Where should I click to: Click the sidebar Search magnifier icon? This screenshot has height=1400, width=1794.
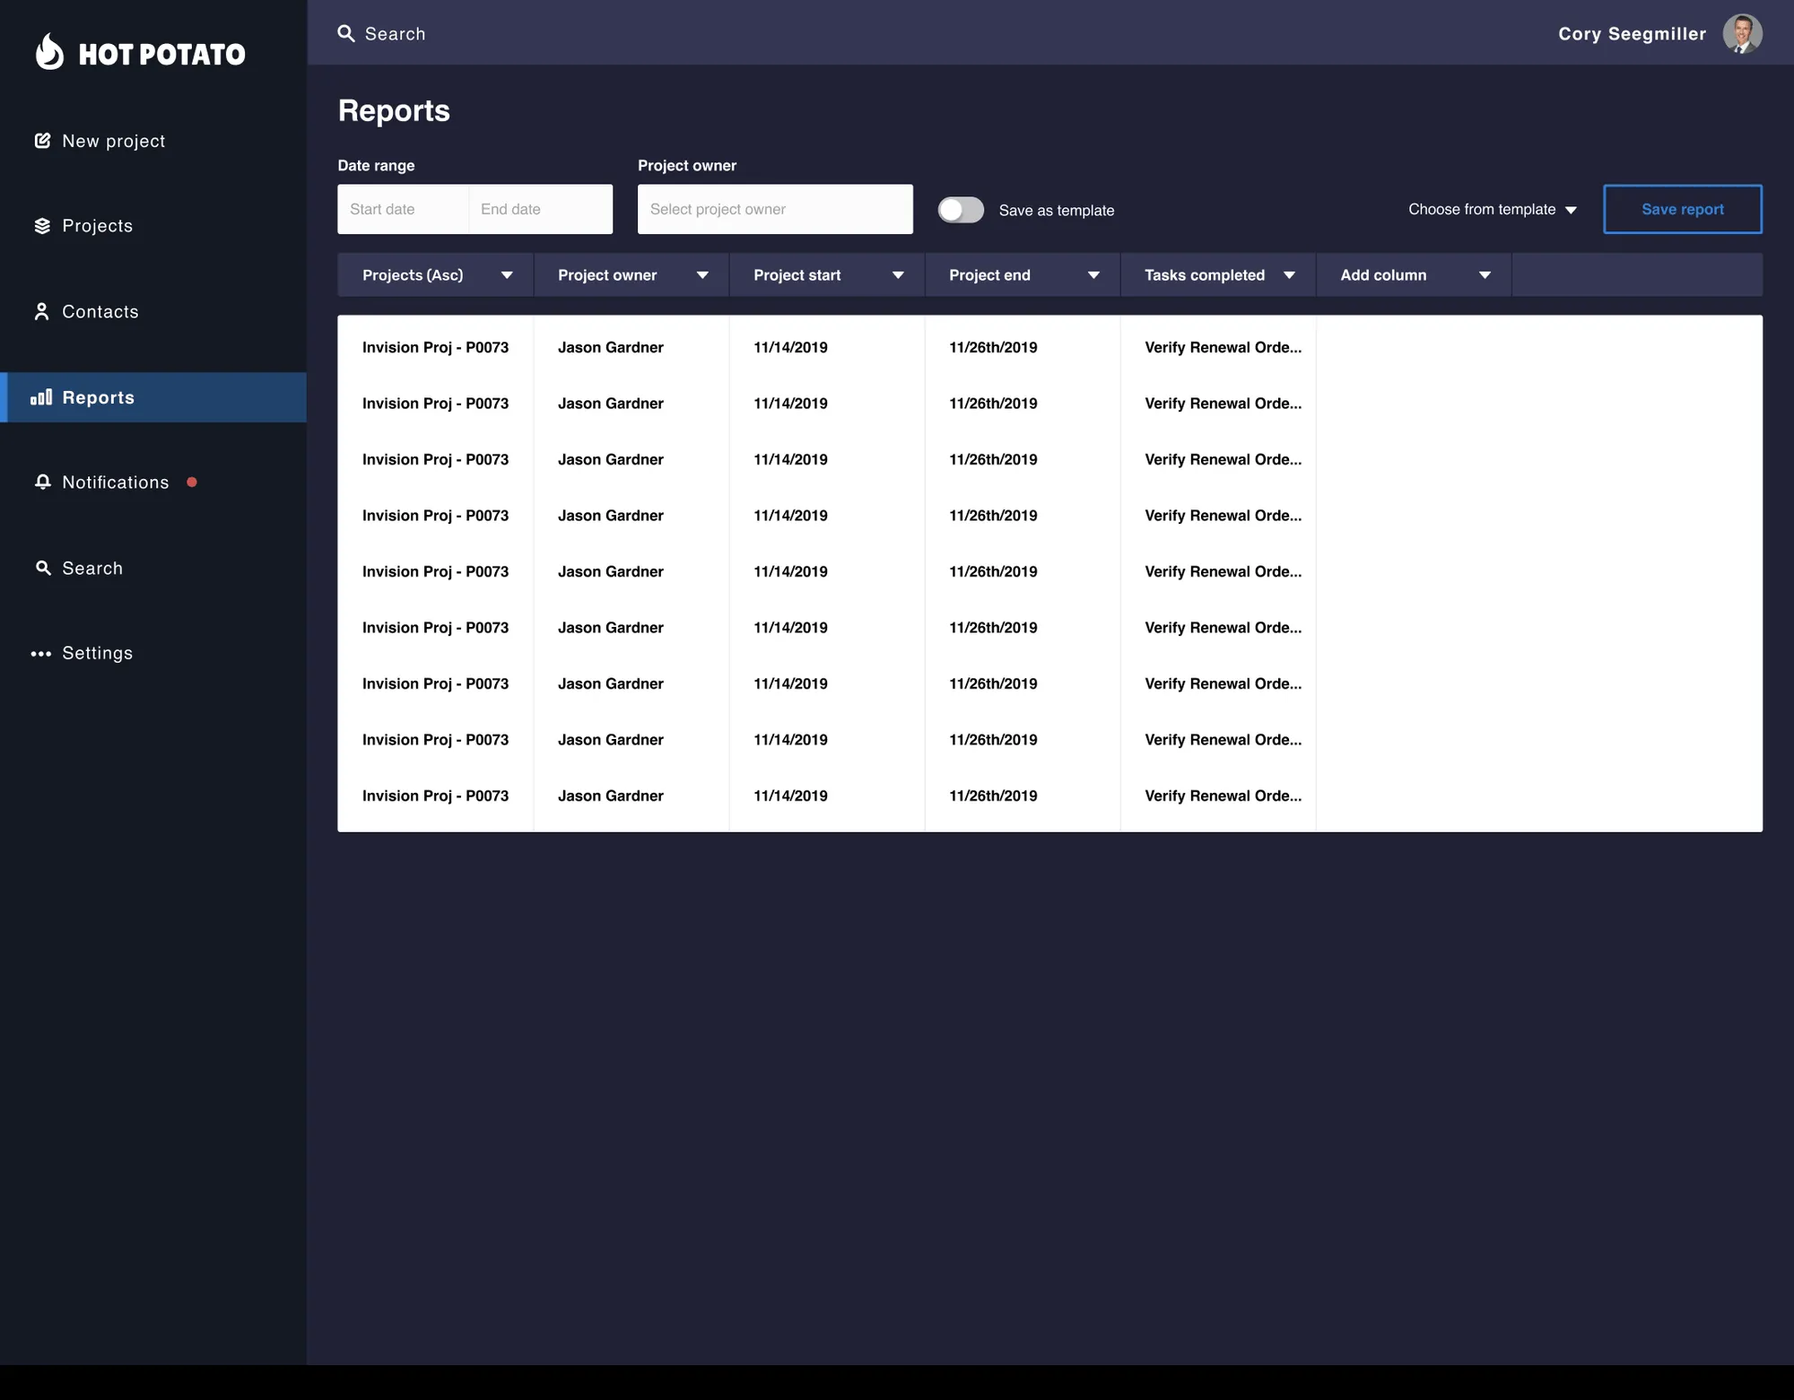tap(42, 568)
